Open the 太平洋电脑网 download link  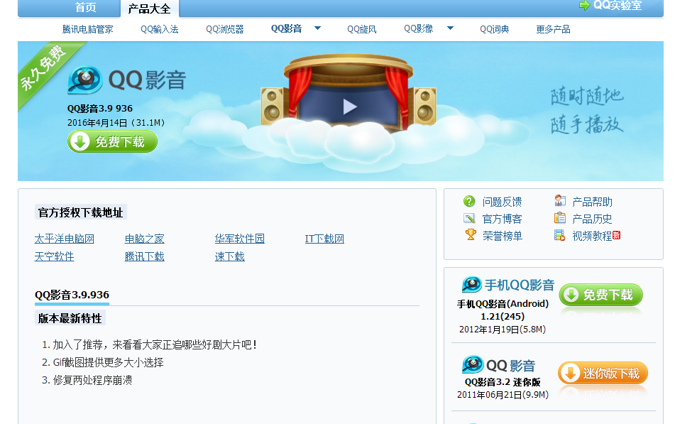(64, 239)
